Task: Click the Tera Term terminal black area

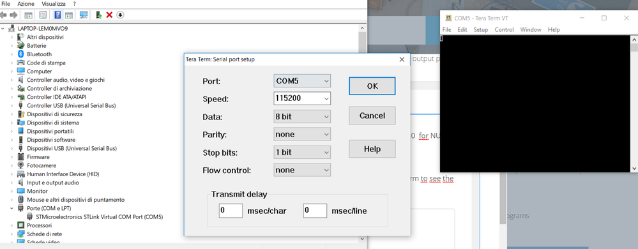Action: pyautogui.click(x=535, y=103)
